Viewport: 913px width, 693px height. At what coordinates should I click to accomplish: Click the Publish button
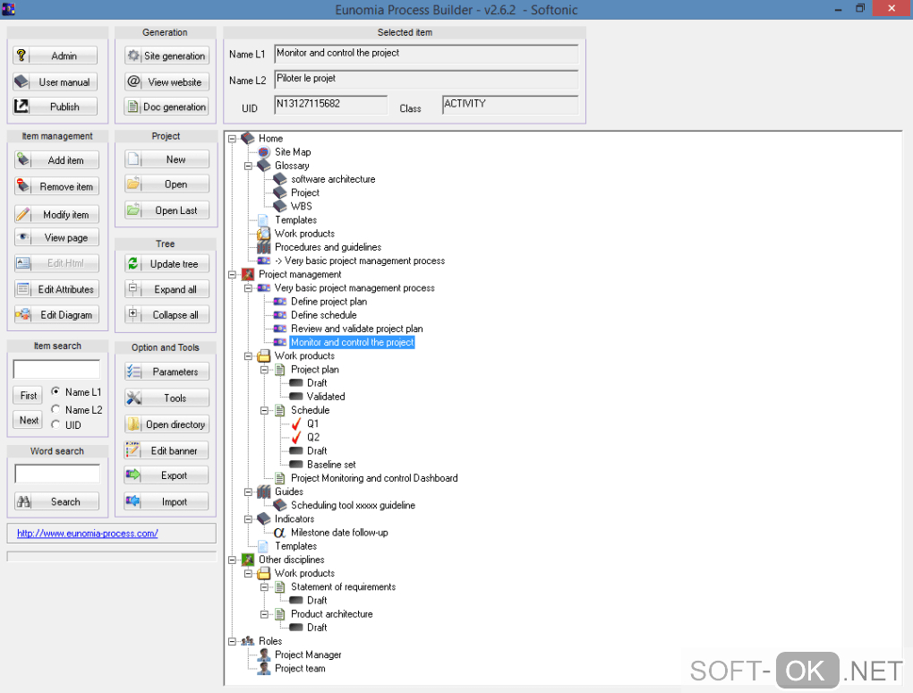click(55, 107)
